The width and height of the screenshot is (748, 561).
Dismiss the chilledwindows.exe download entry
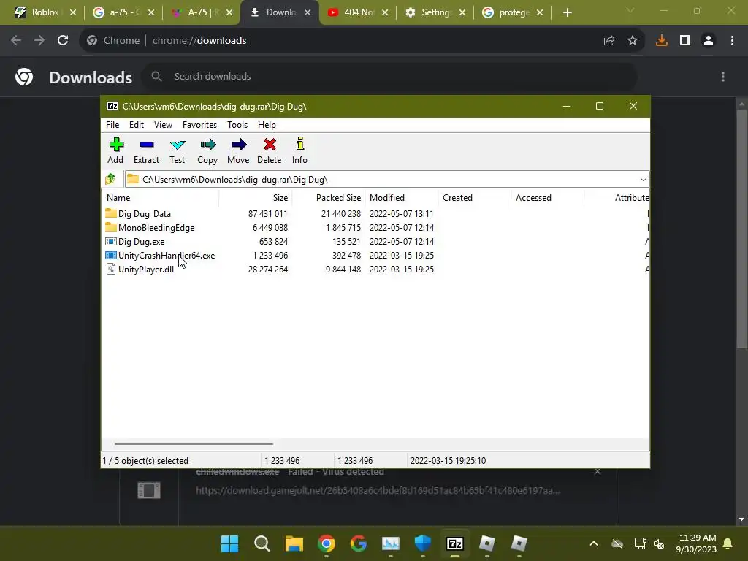pyautogui.click(x=598, y=471)
